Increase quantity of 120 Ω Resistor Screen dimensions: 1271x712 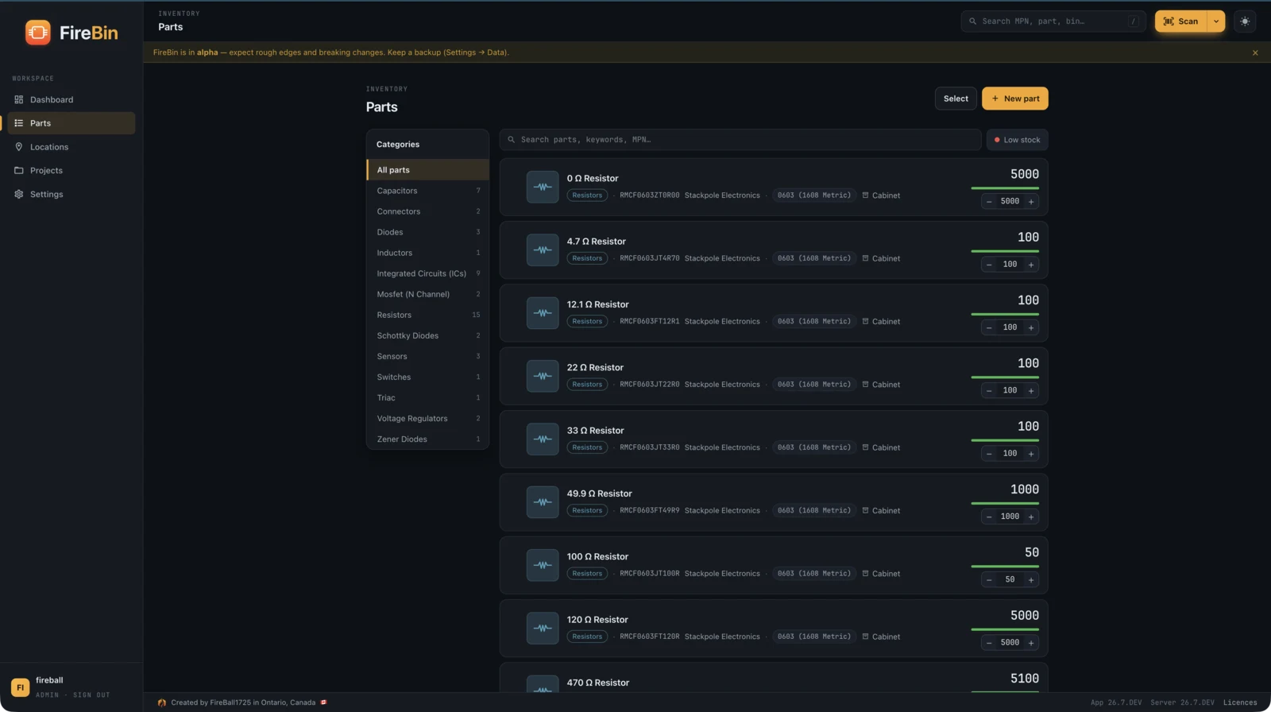(x=1031, y=643)
